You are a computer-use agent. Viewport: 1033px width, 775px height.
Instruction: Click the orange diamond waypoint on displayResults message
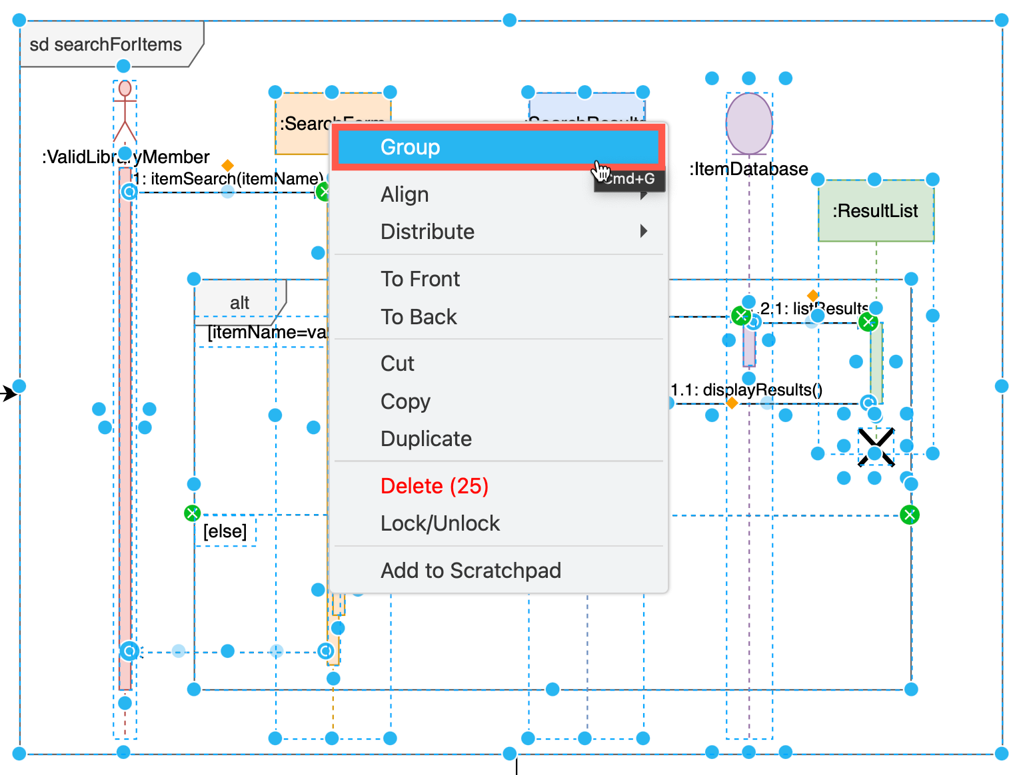tap(732, 403)
